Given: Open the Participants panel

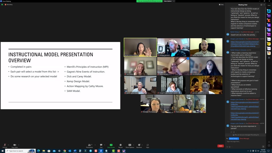Looking at the screenshot, I should [89, 145].
